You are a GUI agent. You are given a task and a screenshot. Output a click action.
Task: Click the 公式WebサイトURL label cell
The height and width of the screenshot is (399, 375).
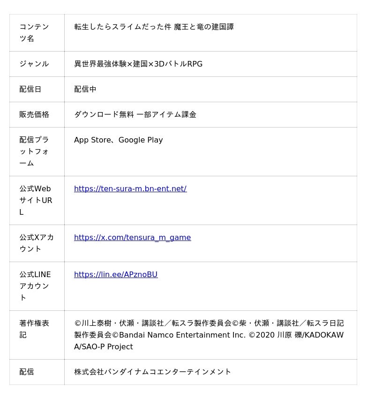(36, 200)
